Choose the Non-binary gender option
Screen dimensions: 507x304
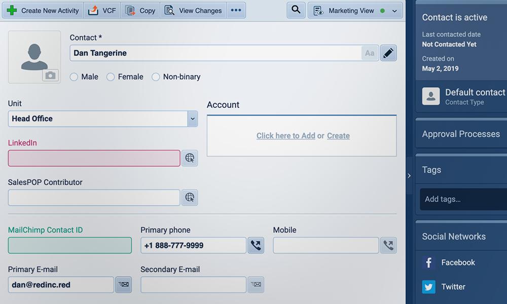[156, 77]
